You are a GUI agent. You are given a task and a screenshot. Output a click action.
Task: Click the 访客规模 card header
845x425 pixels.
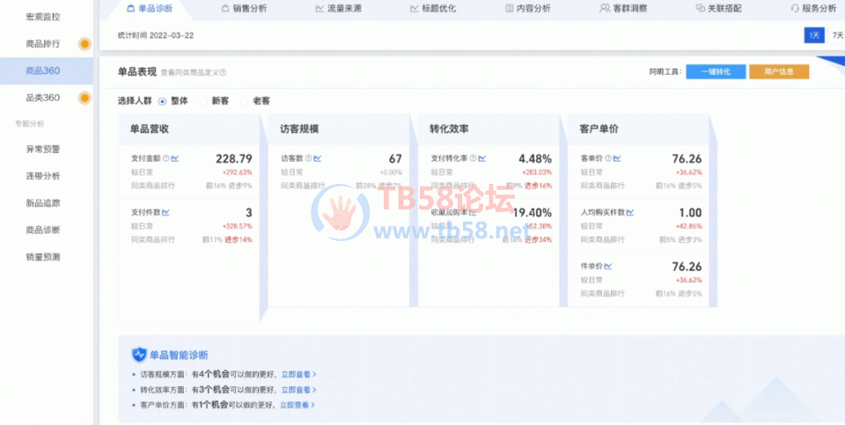pyautogui.click(x=339, y=129)
